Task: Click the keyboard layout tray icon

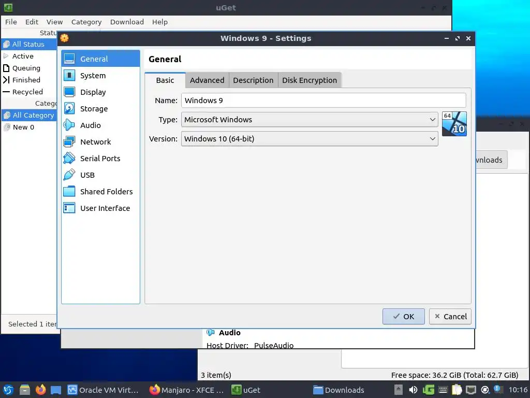Action: point(443,390)
